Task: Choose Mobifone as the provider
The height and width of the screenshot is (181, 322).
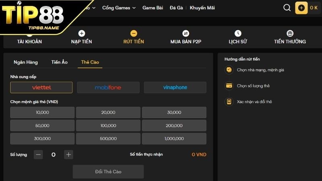Action: [x=108, y=87]
